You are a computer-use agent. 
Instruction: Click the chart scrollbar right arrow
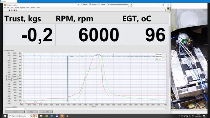165,109
